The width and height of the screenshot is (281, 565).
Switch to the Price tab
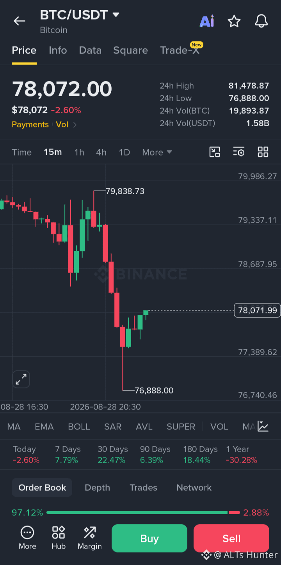[x=24, y=50]
